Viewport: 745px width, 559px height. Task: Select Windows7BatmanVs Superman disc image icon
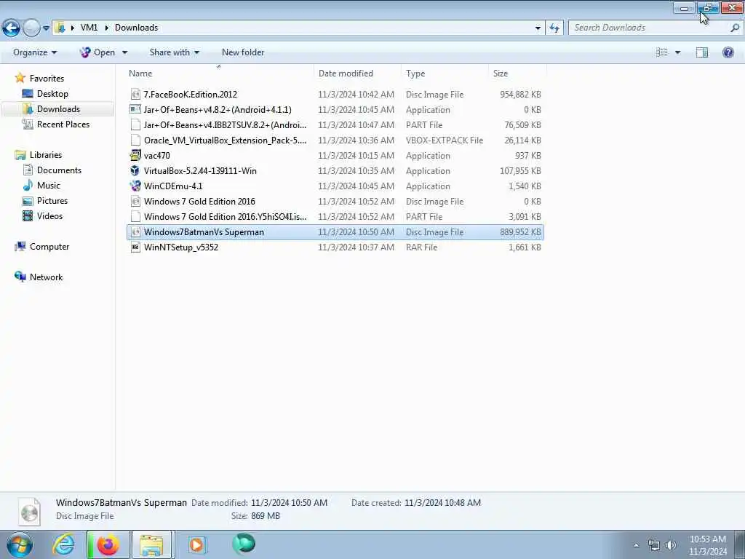135,232
